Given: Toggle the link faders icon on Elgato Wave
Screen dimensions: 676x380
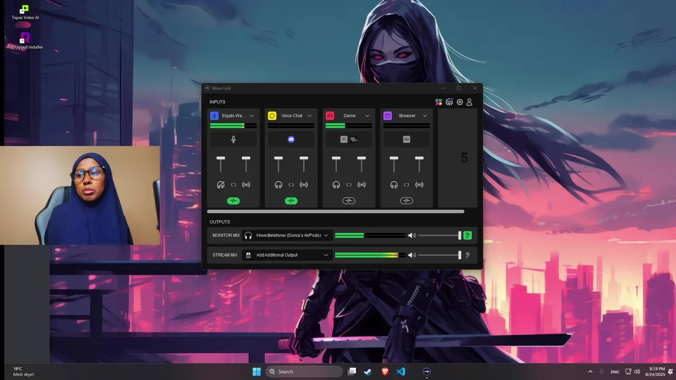Looking at the screenshot, I should click(x=233, y=185).
